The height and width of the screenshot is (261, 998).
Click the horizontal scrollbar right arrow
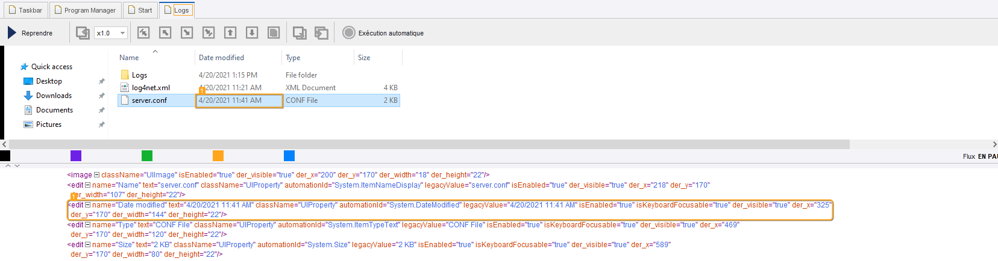tap(994, 144)
